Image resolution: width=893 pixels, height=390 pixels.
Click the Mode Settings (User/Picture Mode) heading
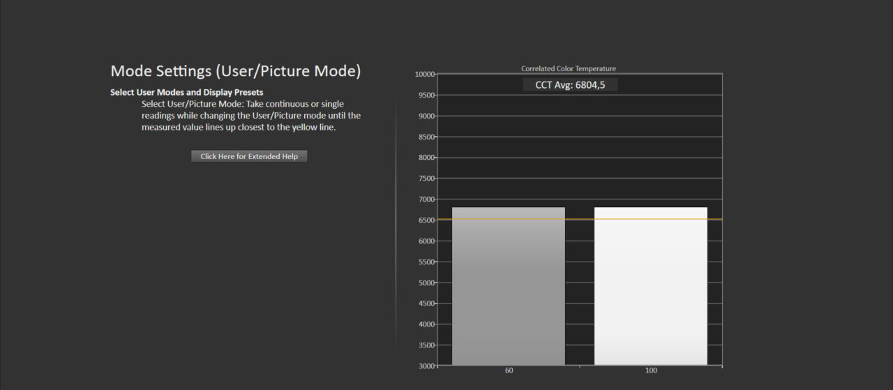pos(236,71)
